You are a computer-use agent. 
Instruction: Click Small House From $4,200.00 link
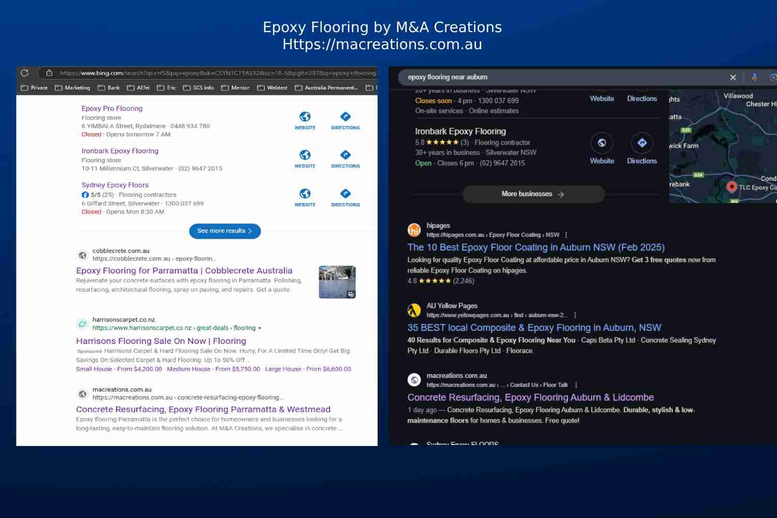[x=119, y=369]
